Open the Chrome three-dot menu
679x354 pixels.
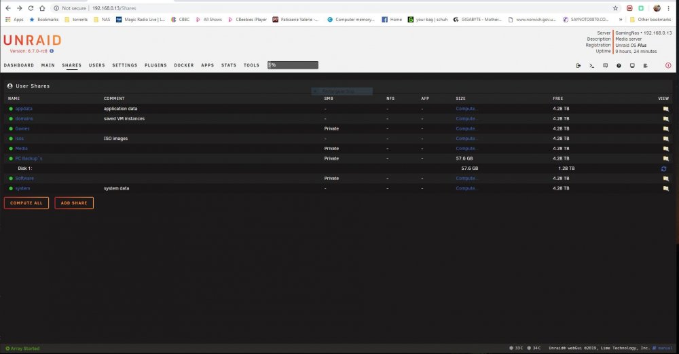(668, 8)
